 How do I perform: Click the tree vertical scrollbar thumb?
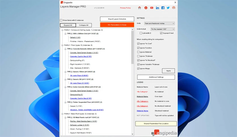click(132, 47)
